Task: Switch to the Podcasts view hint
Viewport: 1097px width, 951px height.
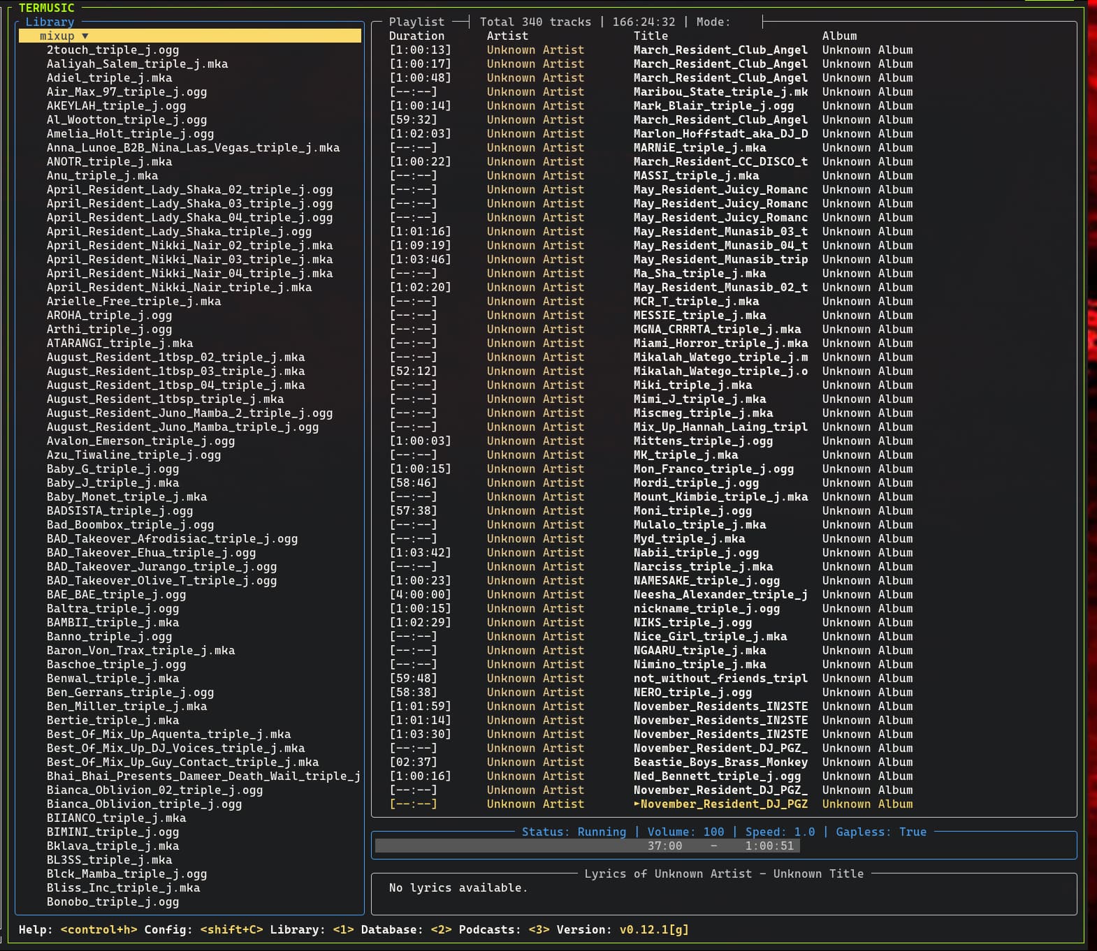Action: (539, 929)
